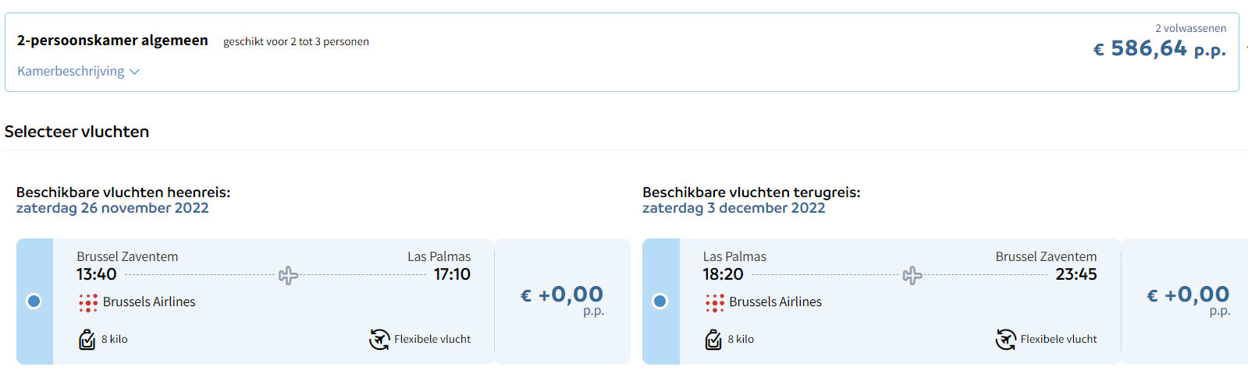Click the return Flexibele vlucht icon
Image resolution: width=1248 pixels, height=381 pixels.
tap(1005, 340)
